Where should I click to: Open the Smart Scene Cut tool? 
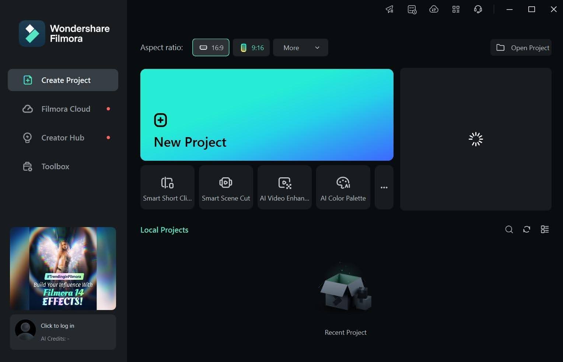pos(226,187)
